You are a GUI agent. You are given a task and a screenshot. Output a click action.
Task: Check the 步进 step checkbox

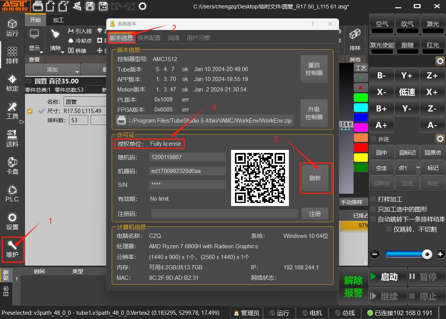point(373,139)
